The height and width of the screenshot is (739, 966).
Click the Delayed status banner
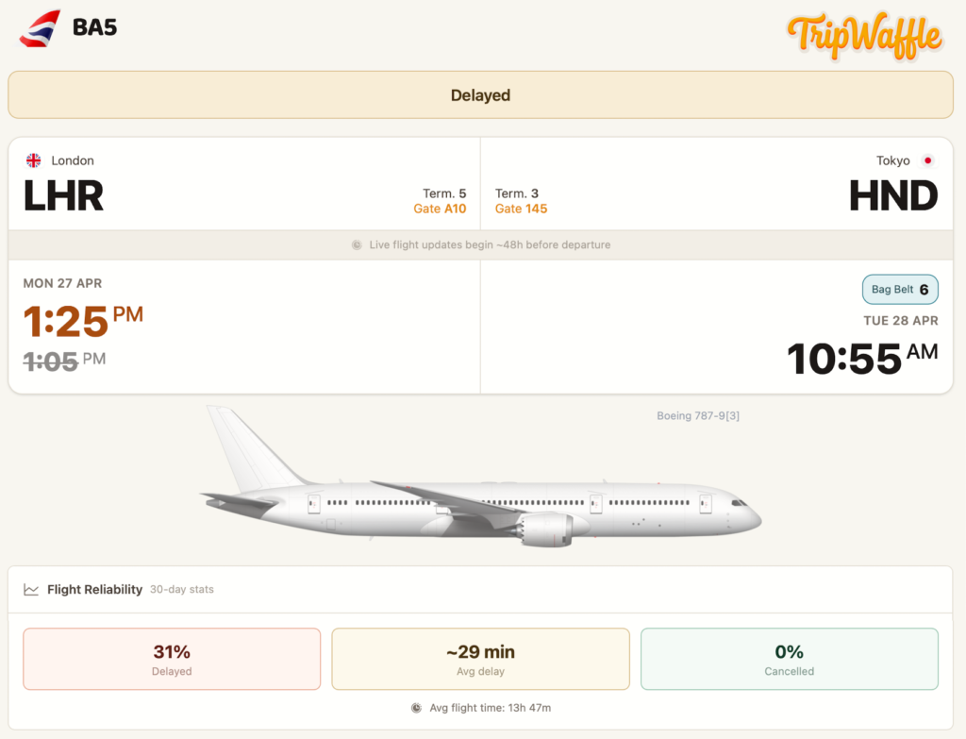[x=480, y=95]
